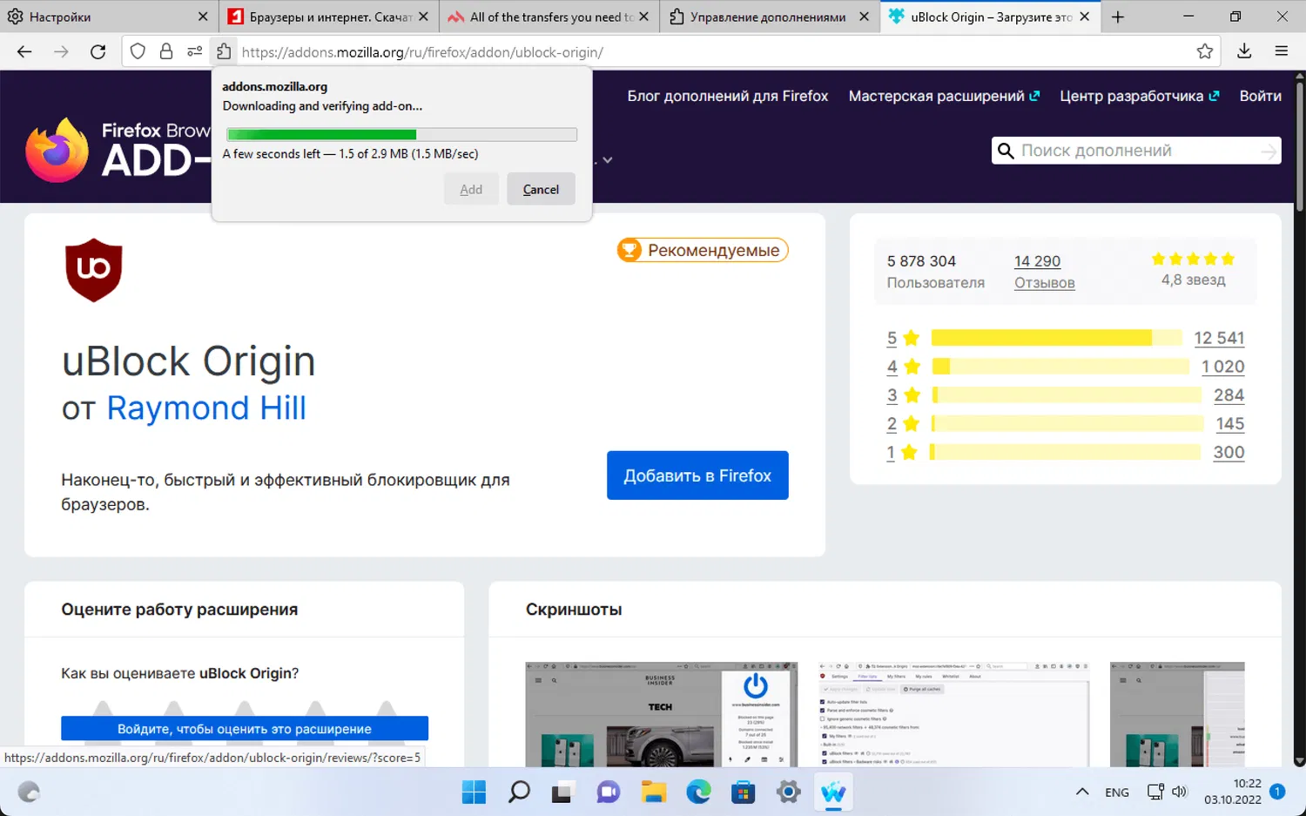Click the green download progress bar
Image resolution: width=1306 pixels, height=816 pixels.
pyautogui.click(x=401, y=134)
